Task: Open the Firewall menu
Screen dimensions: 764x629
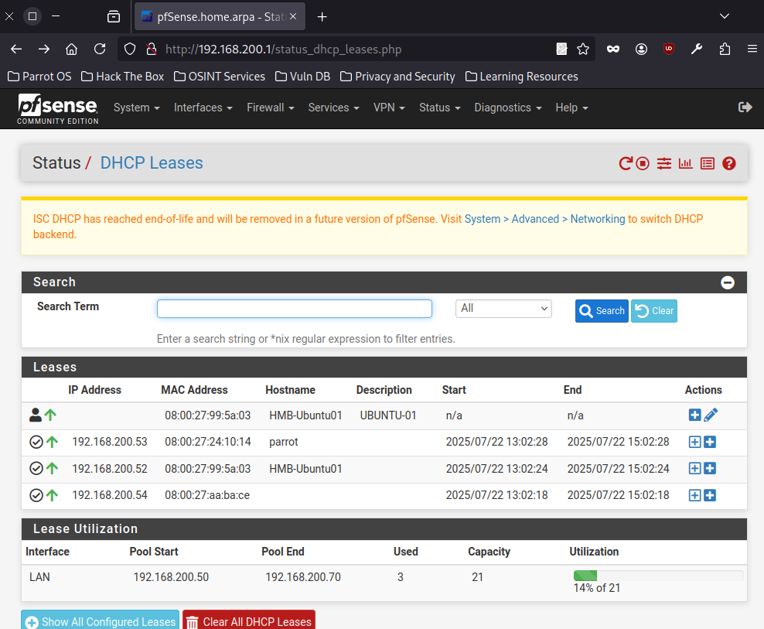Action: pos(270,108)
